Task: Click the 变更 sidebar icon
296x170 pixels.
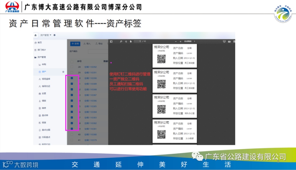Action: (40, 93)
